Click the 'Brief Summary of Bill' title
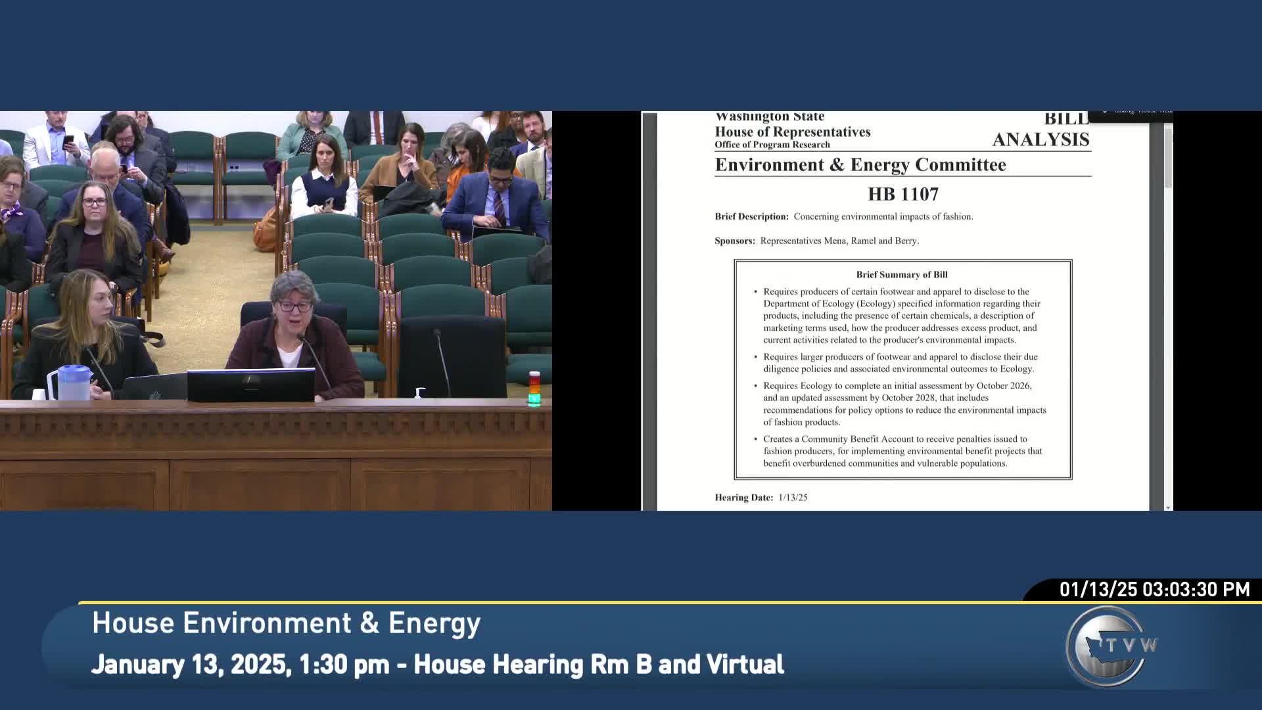Screen dimensions: 1262x710 click(x=902, y=275)
